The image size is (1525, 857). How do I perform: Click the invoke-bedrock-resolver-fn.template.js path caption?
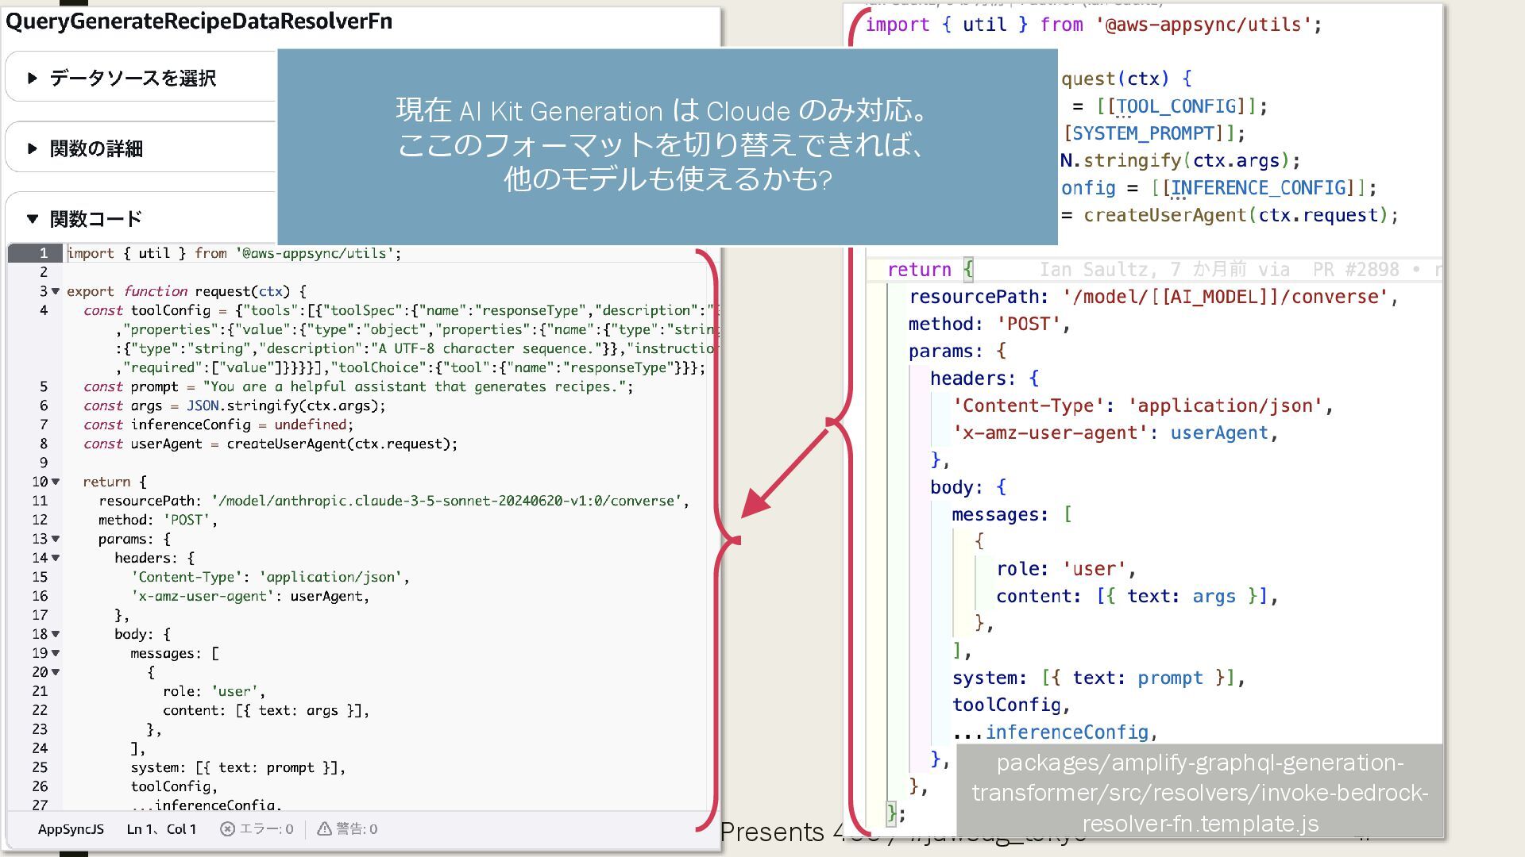(x=1199, y=793)
